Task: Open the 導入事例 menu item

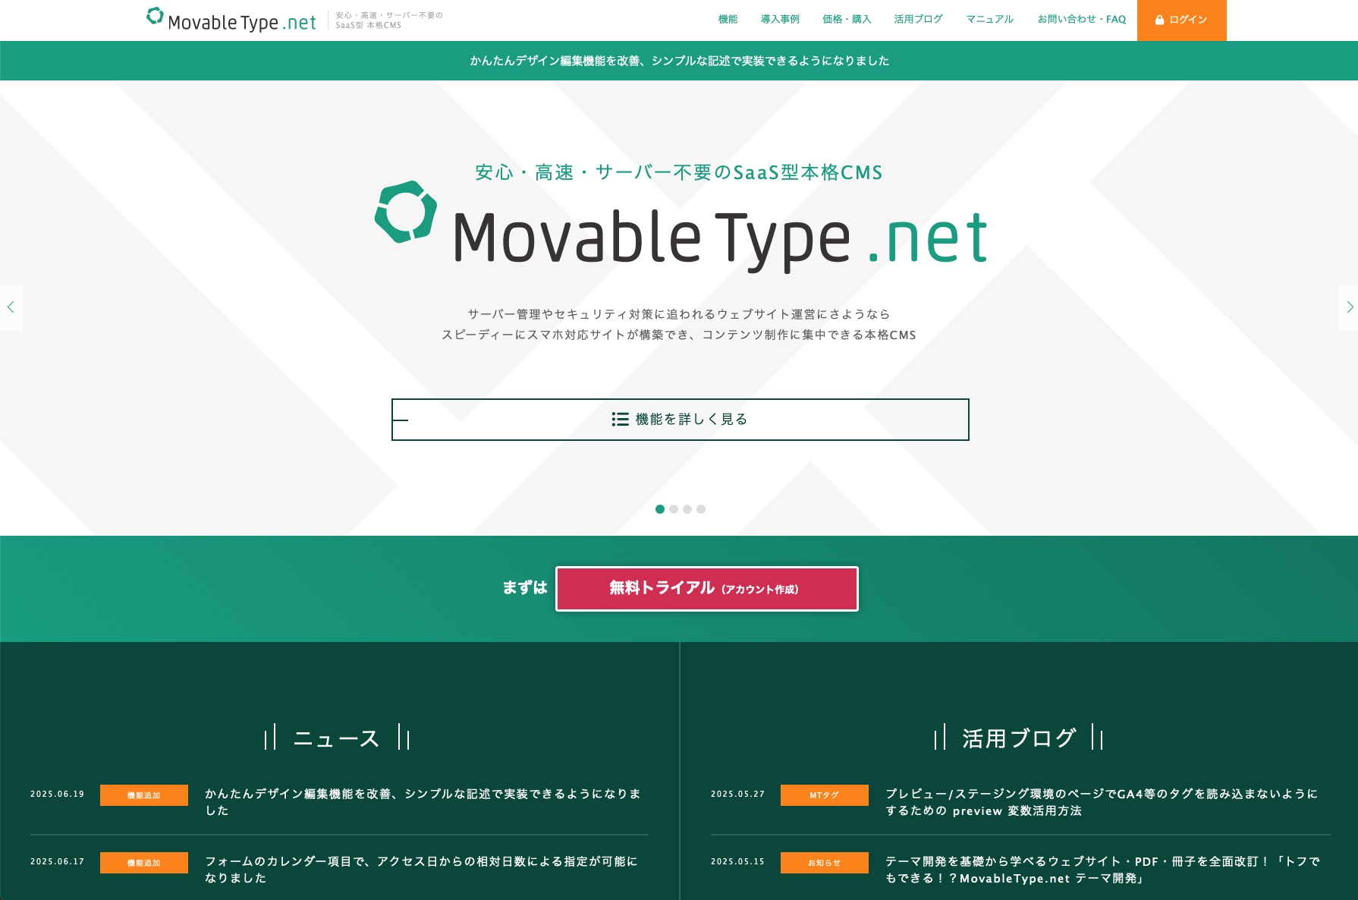Action: [x=780, y=19]
